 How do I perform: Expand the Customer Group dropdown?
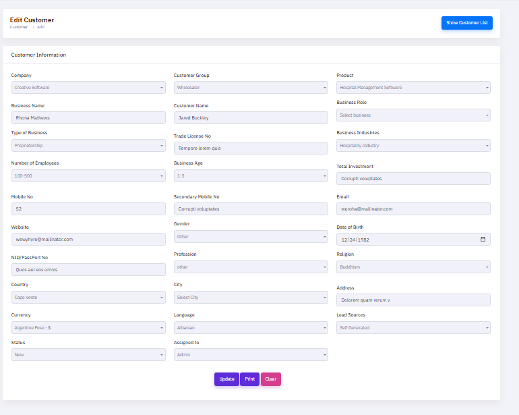click(x=251, y=88)
